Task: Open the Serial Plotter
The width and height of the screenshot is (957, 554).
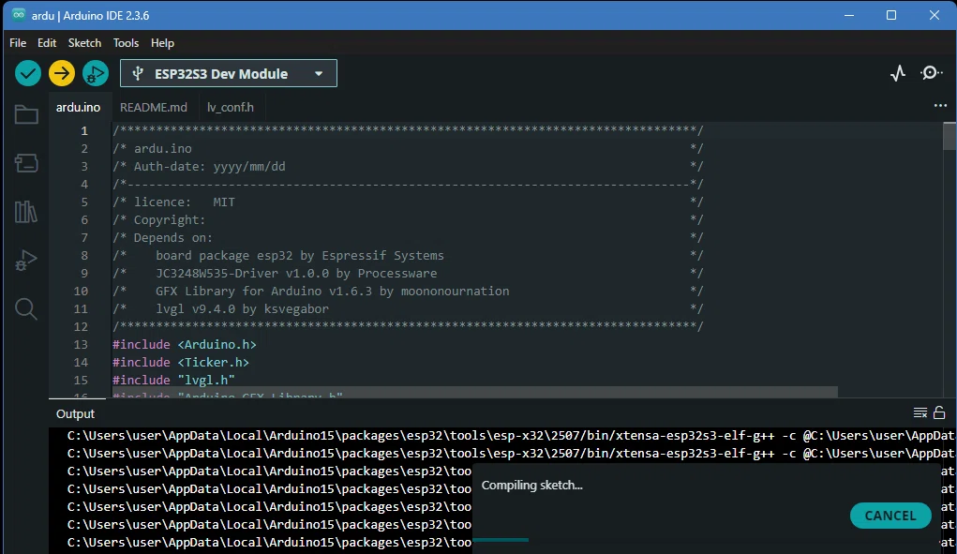Action: coord(898,74)
